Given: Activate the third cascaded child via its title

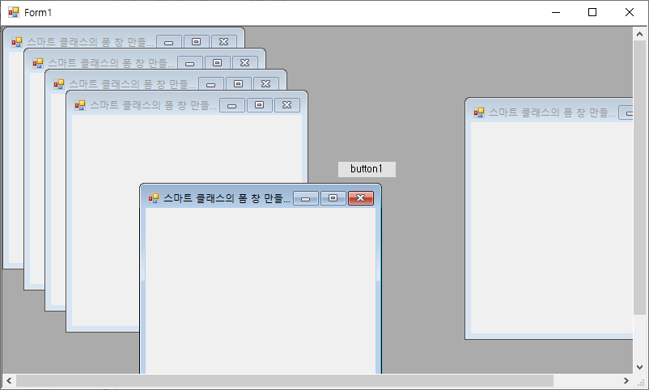Looking at the screenshot, I should [133, 84].
